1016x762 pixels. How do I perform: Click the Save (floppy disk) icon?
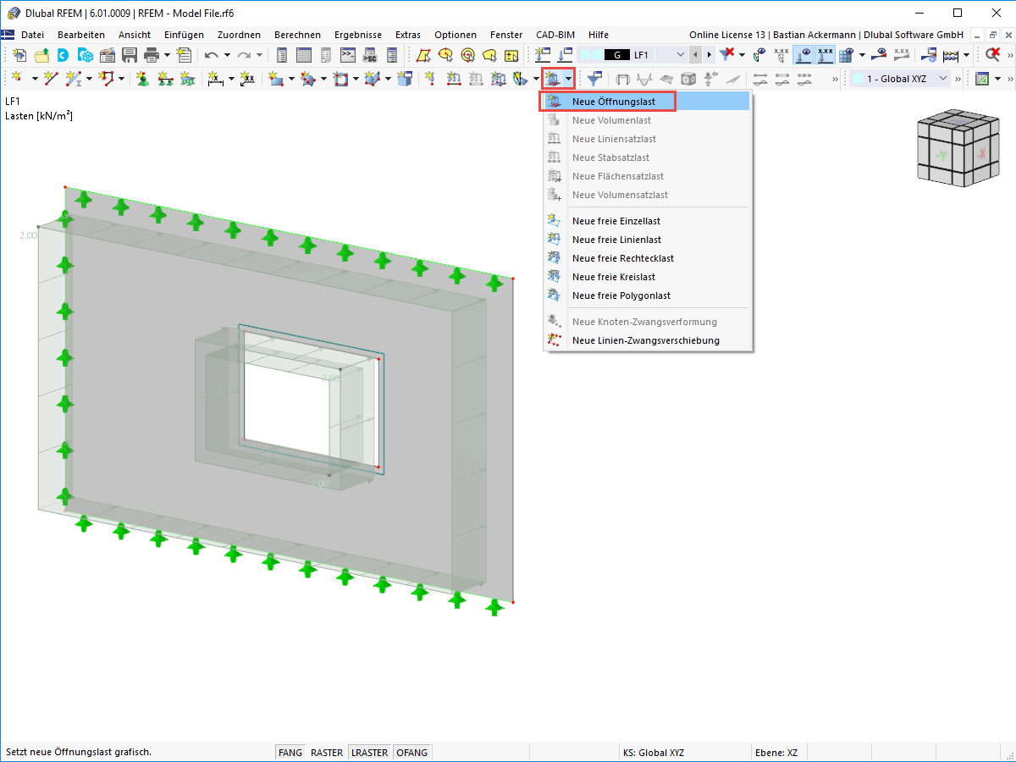click(x=130, y=55)
